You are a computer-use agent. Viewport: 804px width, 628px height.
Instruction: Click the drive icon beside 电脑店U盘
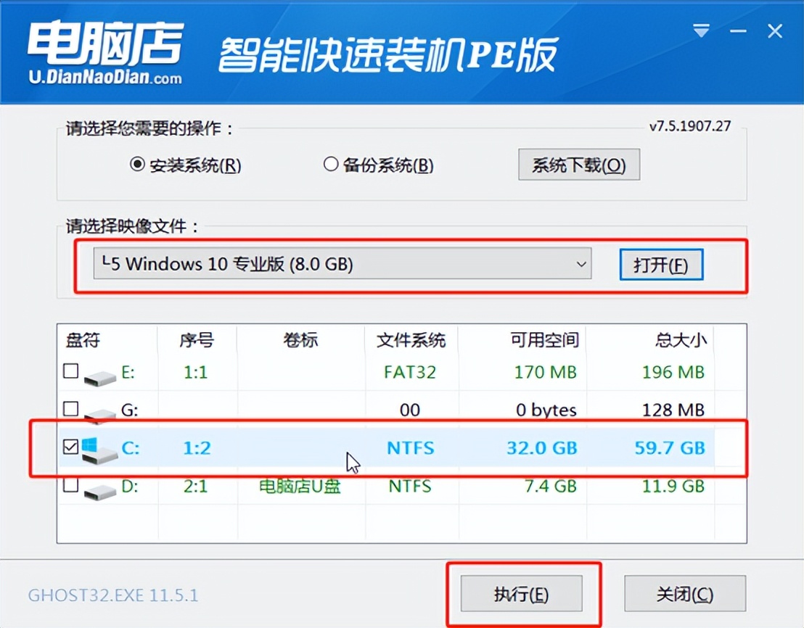pos(102,488)
